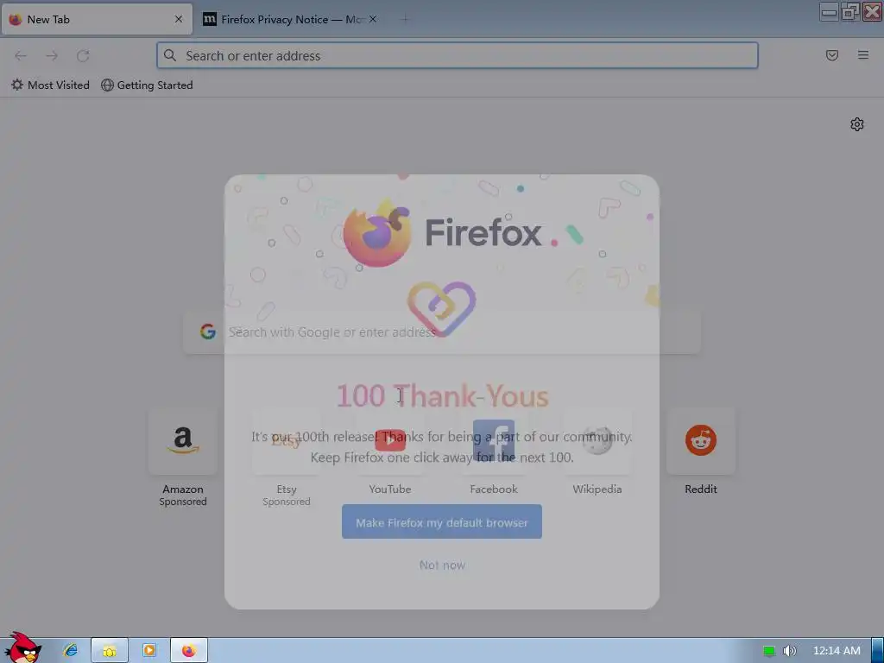Minimize the Firefox window
884x663 pixels.
[x=828, y=11]
